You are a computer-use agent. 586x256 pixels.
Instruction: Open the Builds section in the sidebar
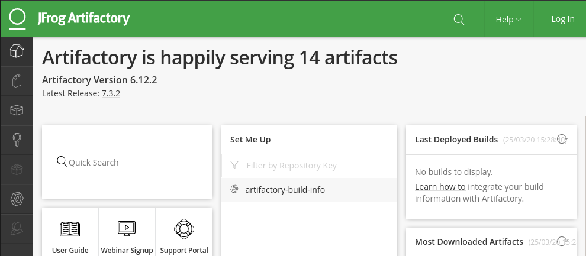coord(17,170)
